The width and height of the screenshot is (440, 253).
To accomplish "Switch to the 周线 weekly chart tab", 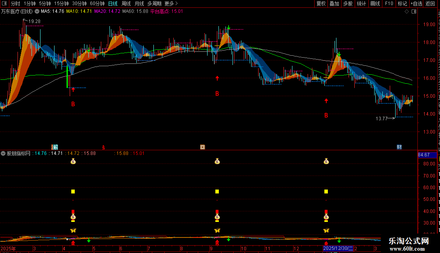I will 126,4.
